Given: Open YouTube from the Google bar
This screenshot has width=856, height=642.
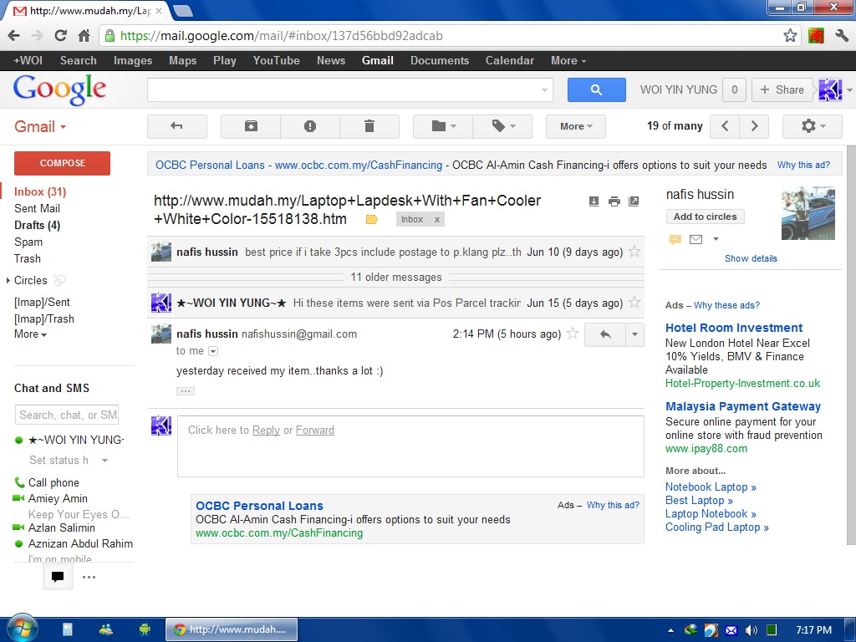Looking at the screenshot, I should pos(276,60).
